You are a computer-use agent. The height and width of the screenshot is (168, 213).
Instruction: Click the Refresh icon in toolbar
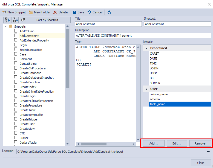[109, 13]
